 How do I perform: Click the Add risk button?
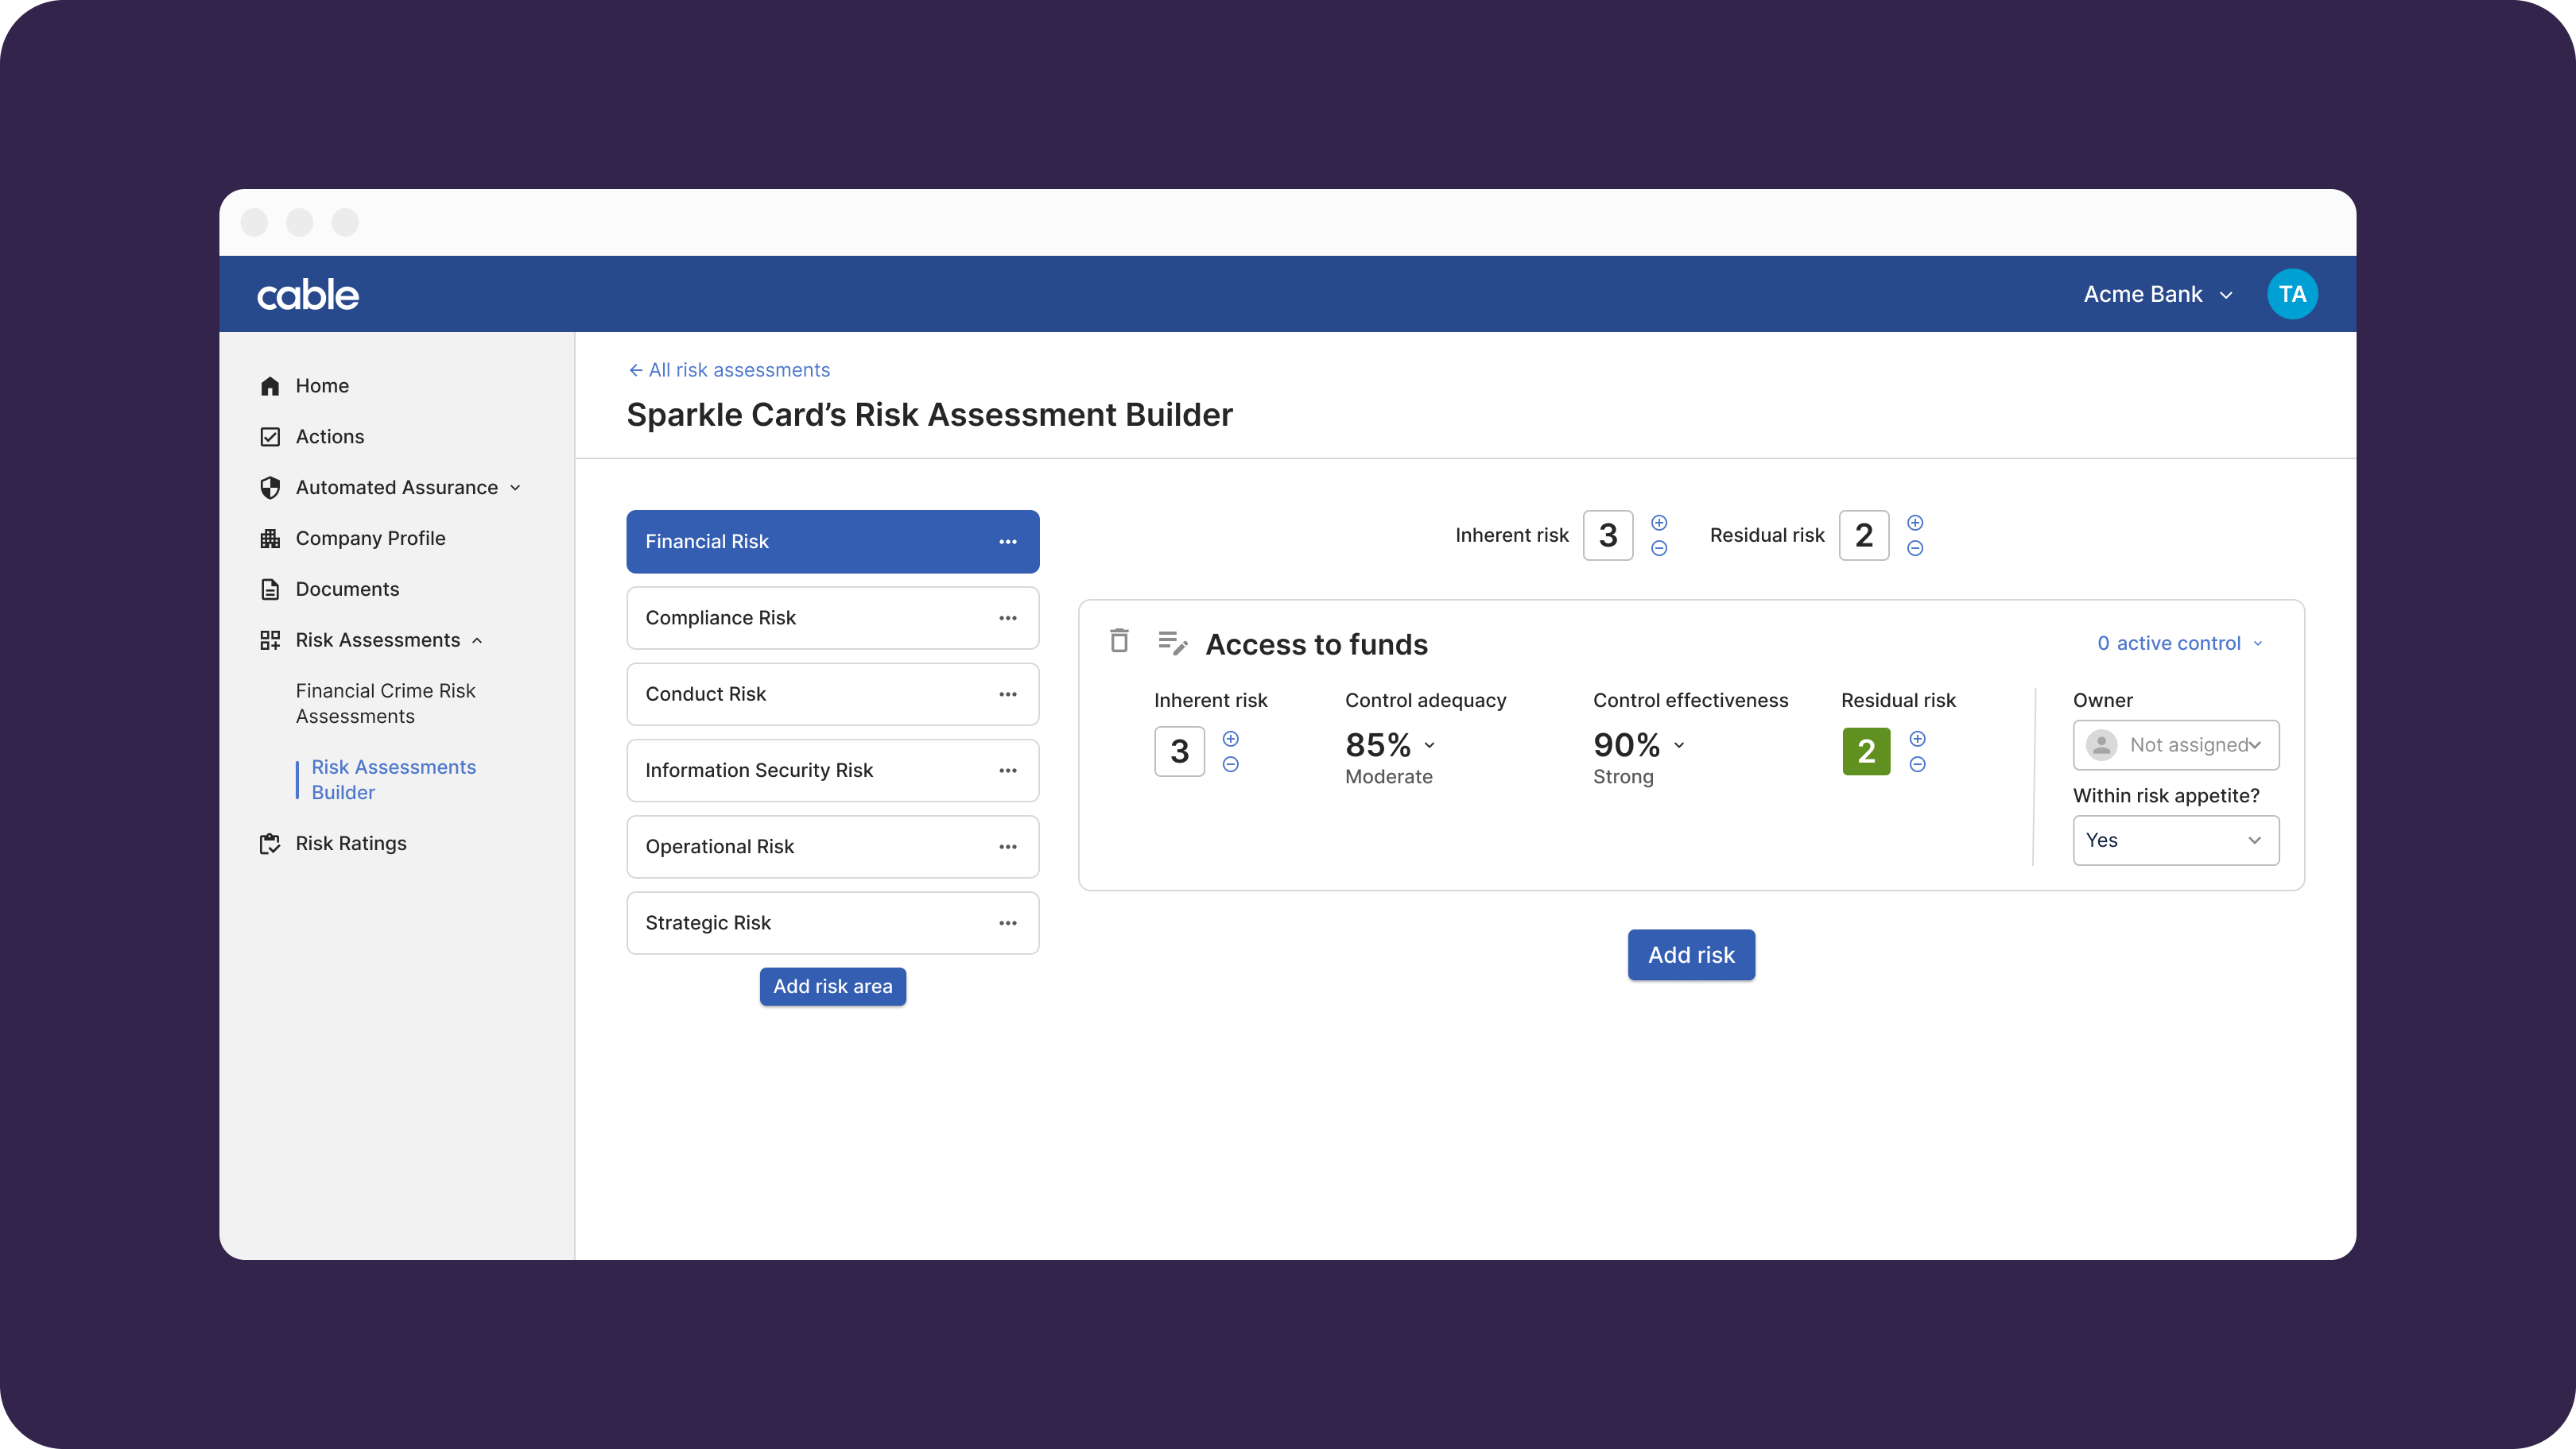pos(1690,954)
